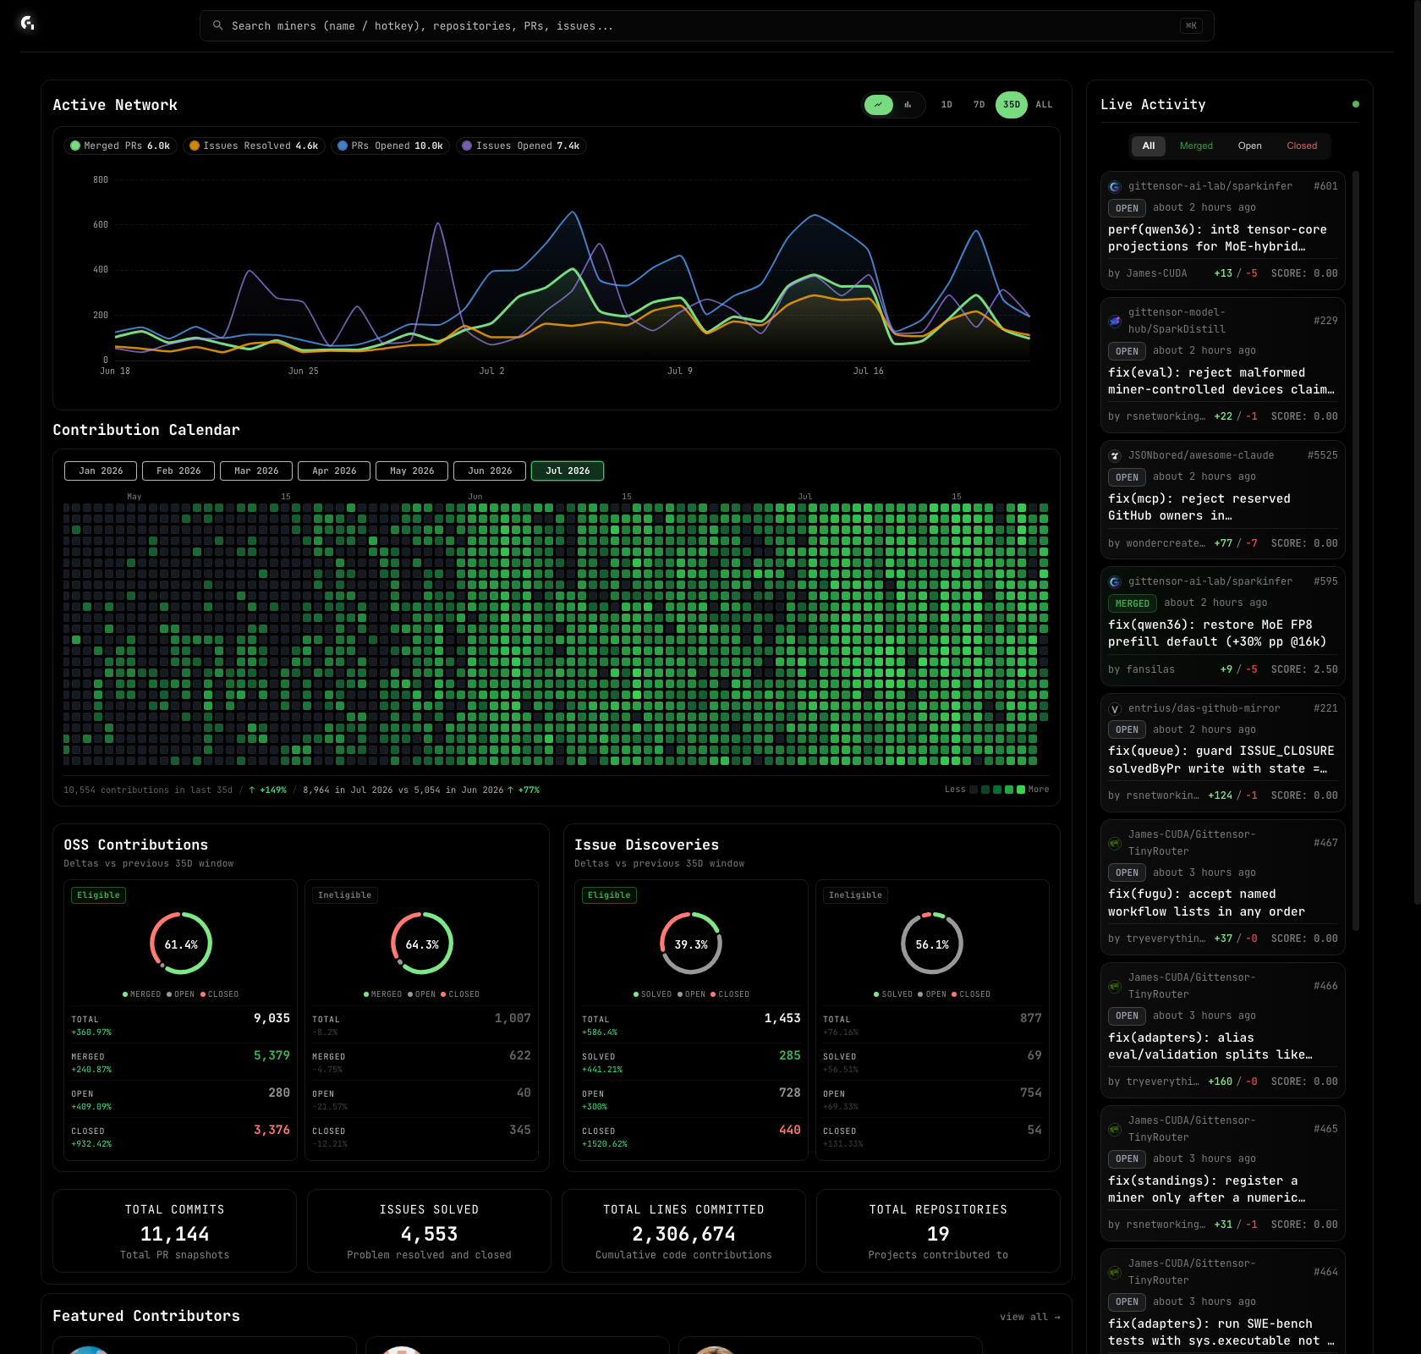Click the Live Activity scrollbar

pyautogui.click(x=1356, y=550)
